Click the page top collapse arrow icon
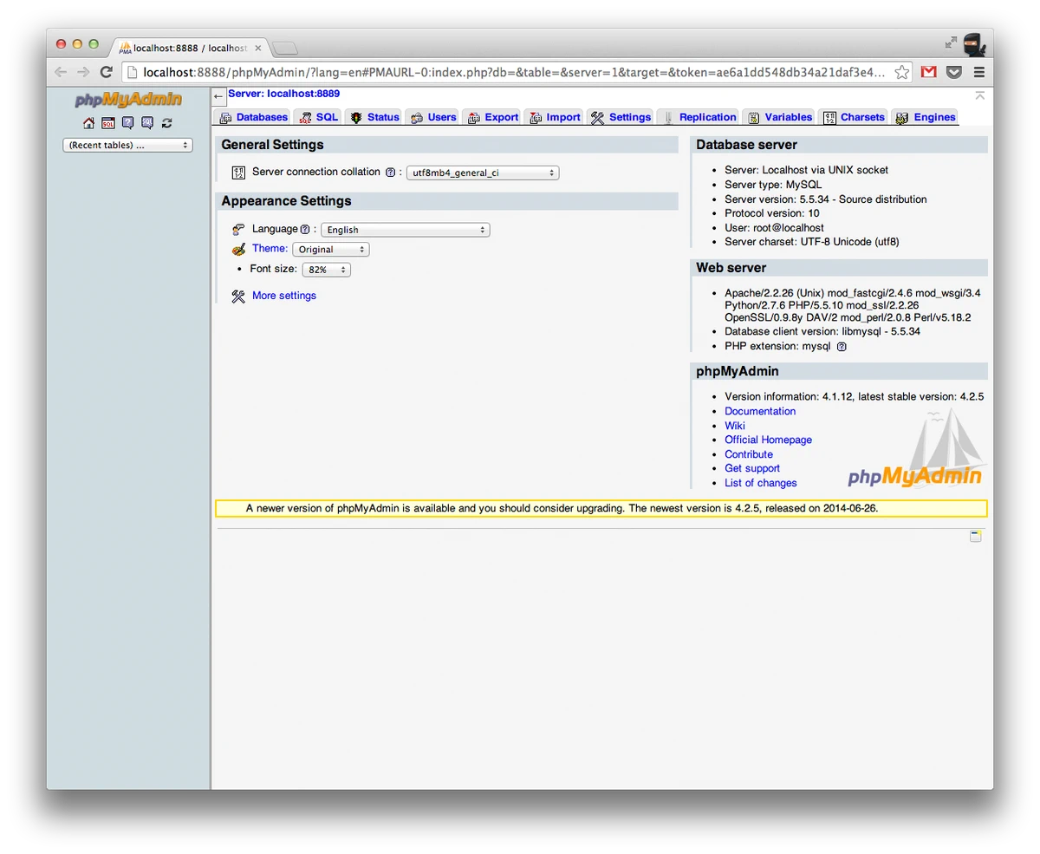The width and height of the screenshot is (1040, 854). 979,95
